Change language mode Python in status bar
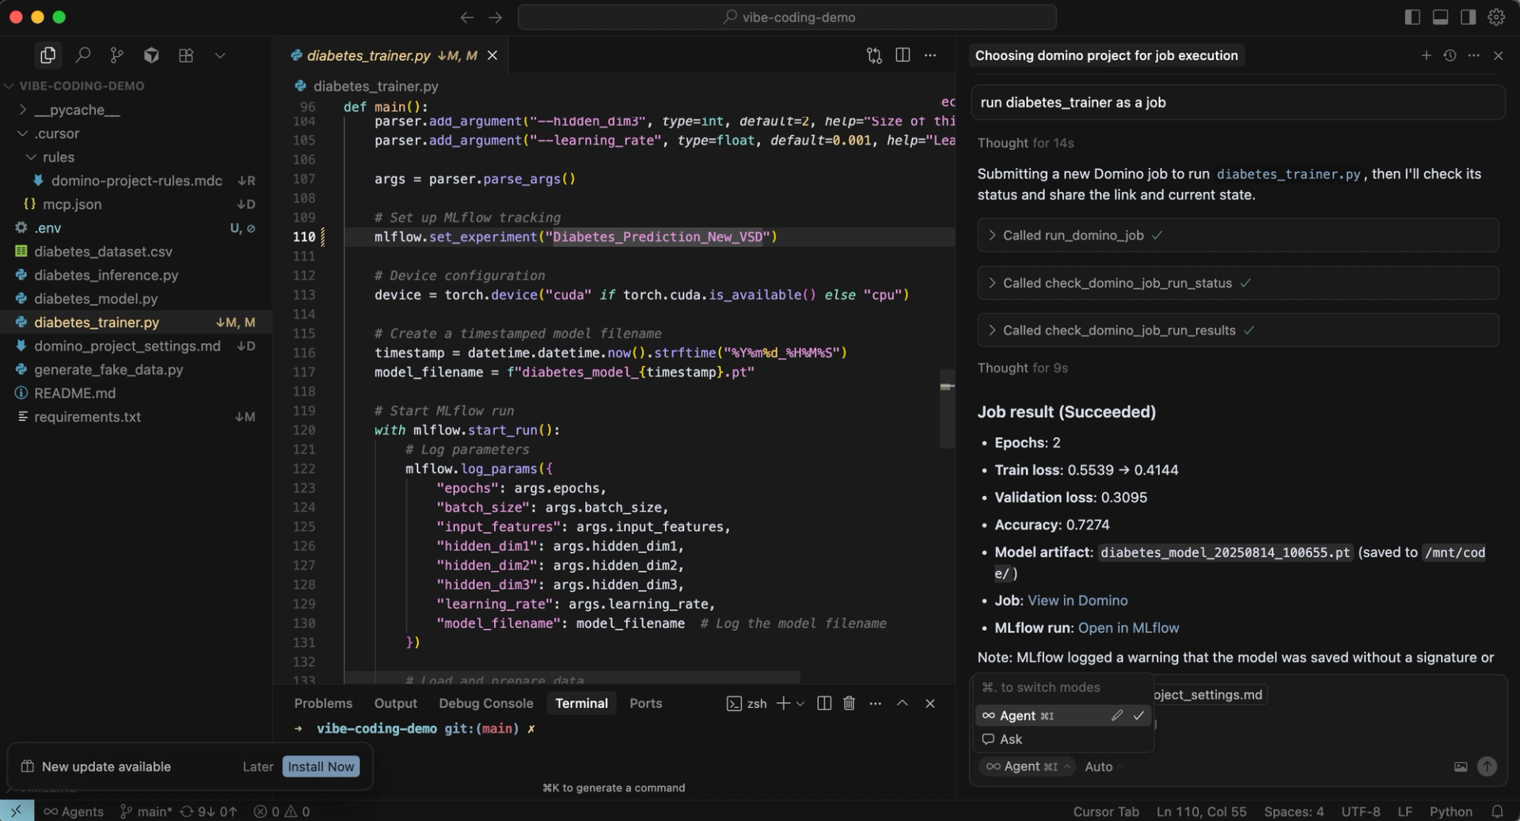 coord(1450,812)
